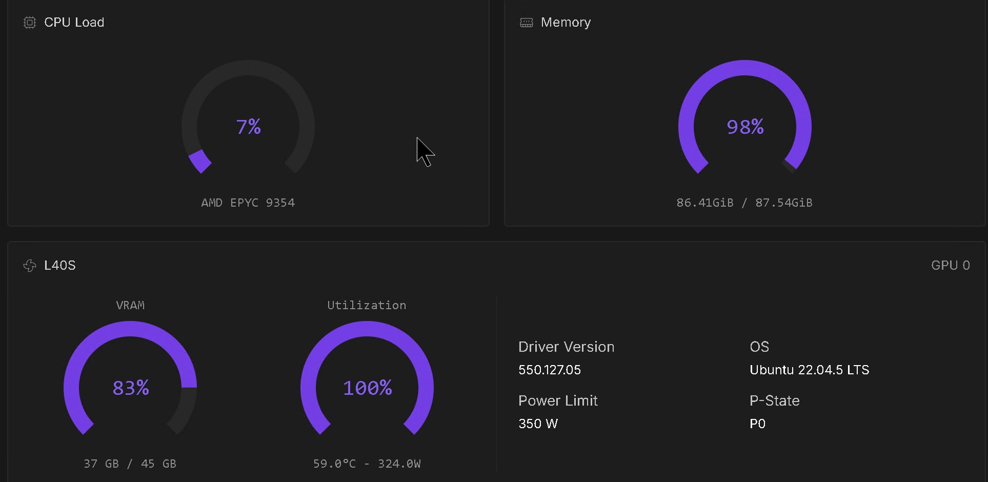Click the Memory panel header
Image resolution: width=988 pixels, height=482 pixels.
tap(566, 23)
